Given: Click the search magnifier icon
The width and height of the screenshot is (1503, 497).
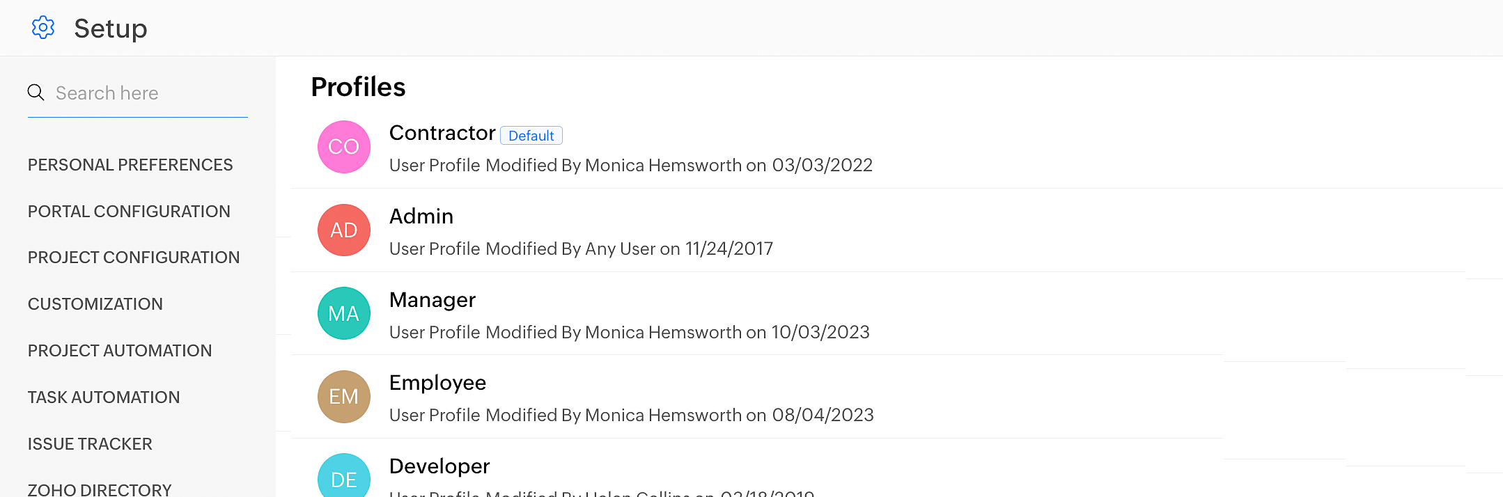Looking at the screenshot, I should pos(36,93).
